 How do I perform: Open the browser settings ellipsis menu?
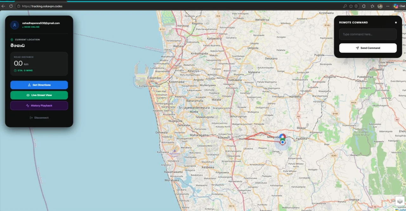click(x=388, y=6)
